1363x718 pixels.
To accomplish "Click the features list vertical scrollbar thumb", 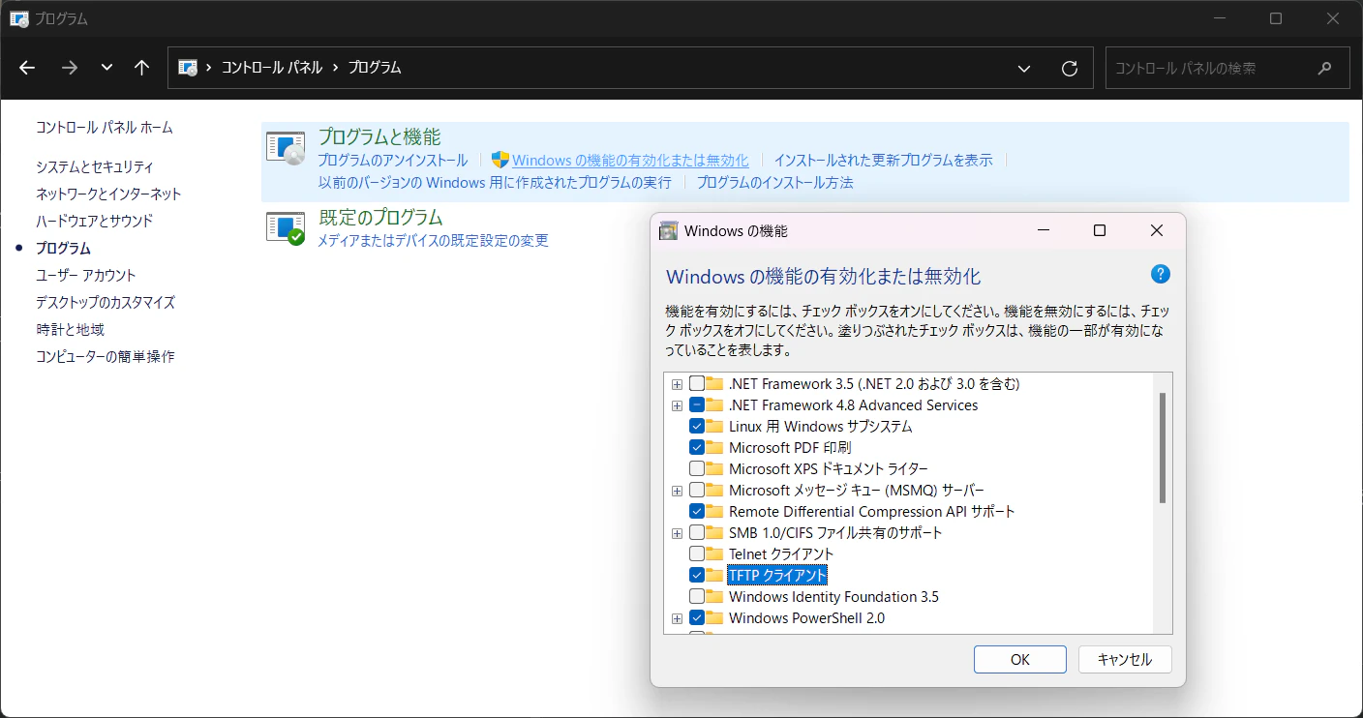I will click(1163, 448).
